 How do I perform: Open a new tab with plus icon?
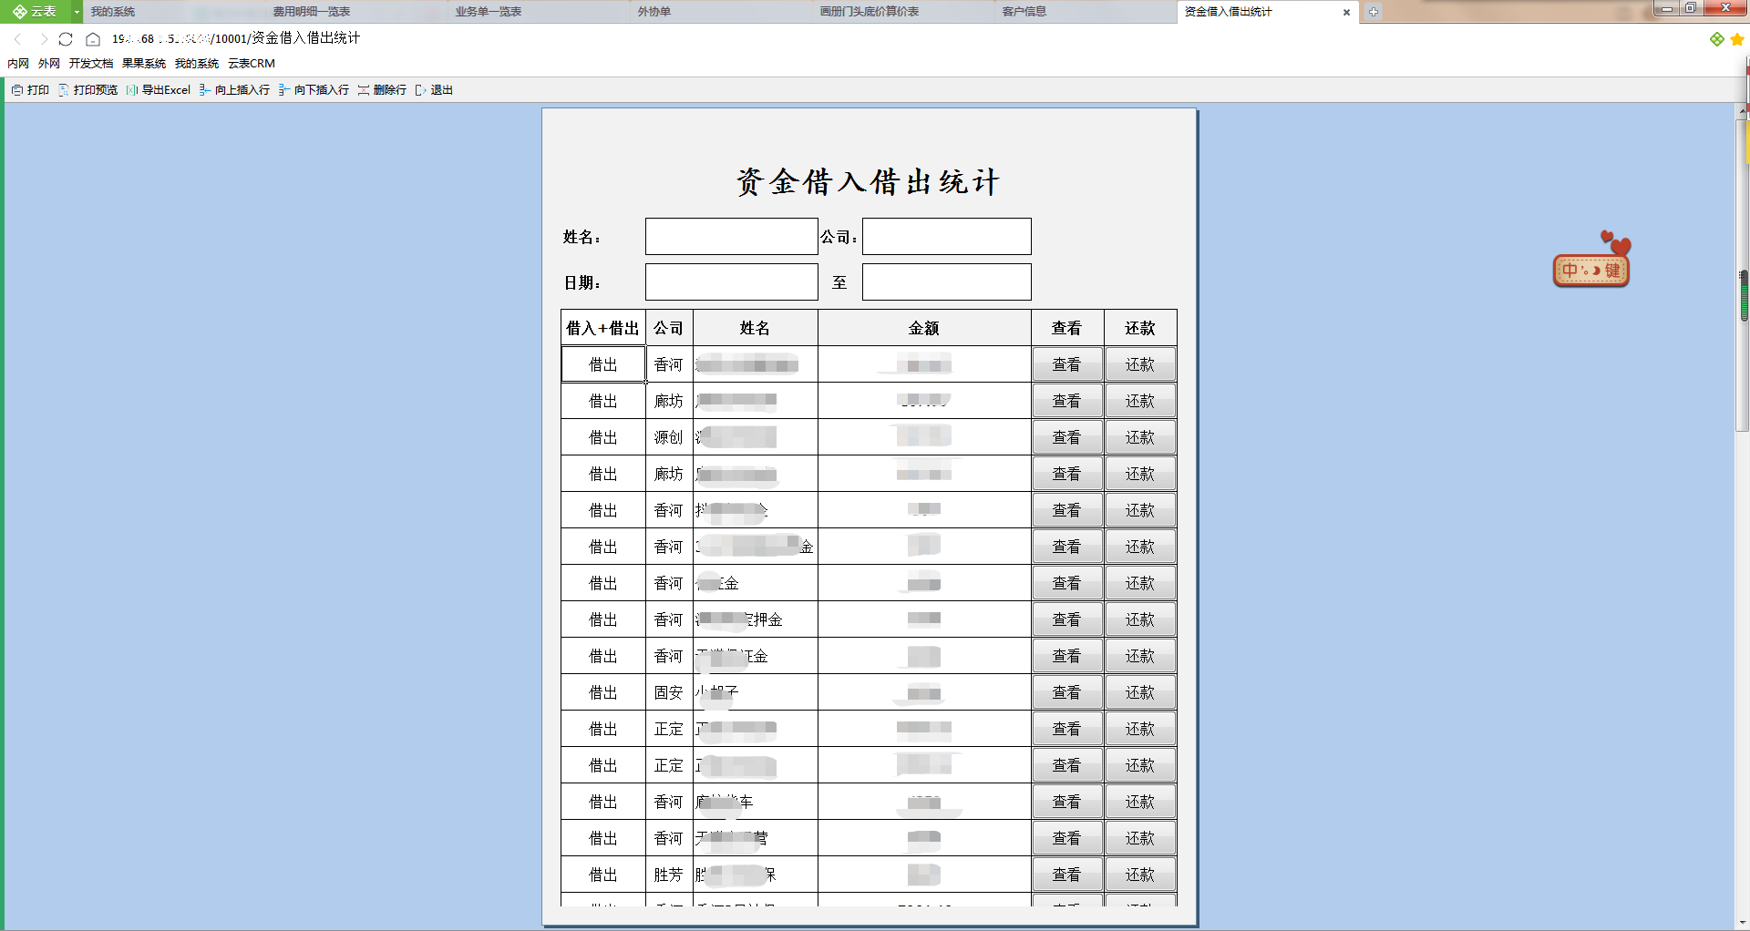pyautogui.click(x=1374, y=12)
